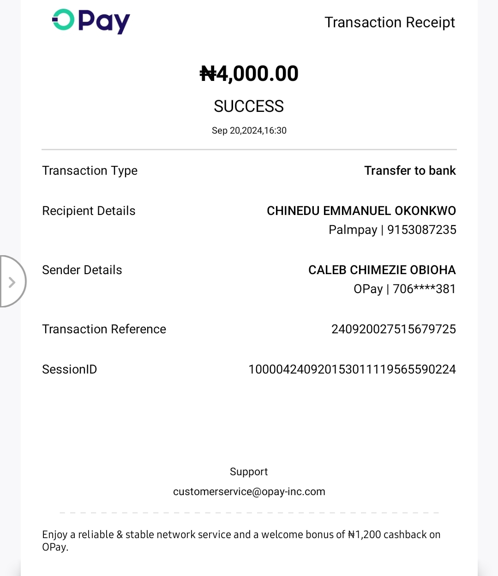This screenshot has width=498, height=576.
Task: Expand the side panel chevron arrow
Action: click(x=12, y=282)
